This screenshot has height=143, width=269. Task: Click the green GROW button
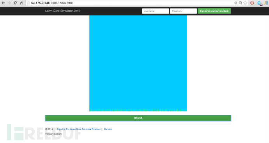138,118
